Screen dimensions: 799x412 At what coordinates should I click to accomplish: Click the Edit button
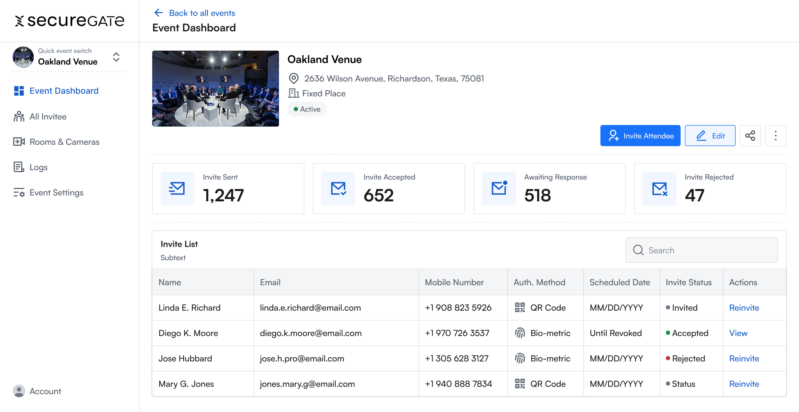710,136
